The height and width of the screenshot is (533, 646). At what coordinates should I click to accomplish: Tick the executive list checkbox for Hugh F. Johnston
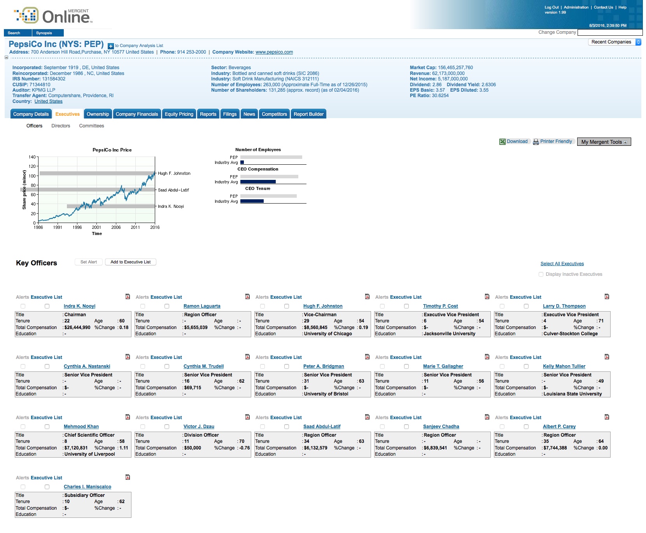(x=287, y=307)
